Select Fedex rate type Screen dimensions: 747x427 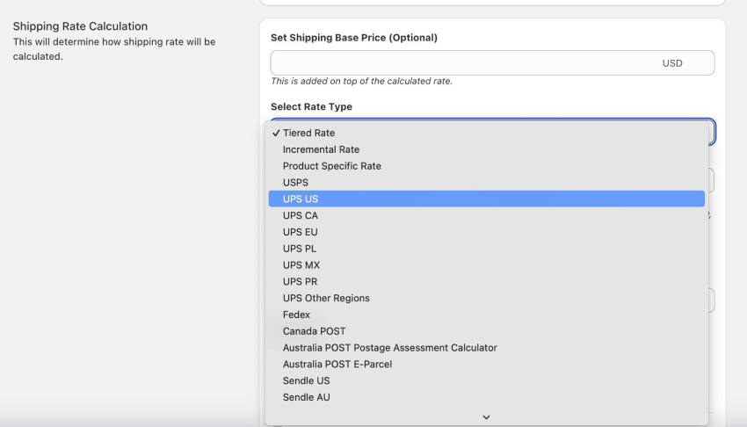coord(486,315)
